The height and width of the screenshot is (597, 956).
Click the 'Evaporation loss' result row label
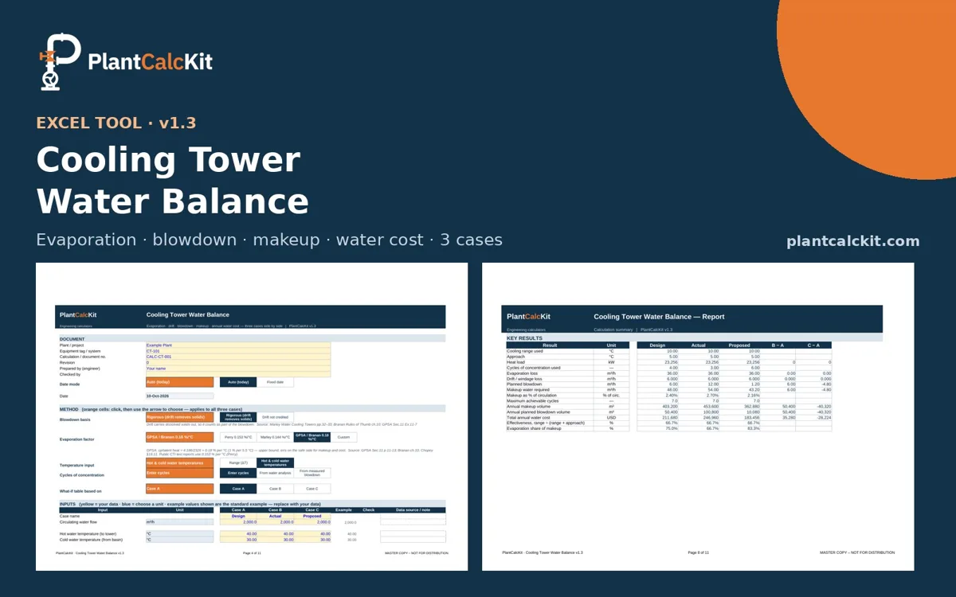pos(523,373)
